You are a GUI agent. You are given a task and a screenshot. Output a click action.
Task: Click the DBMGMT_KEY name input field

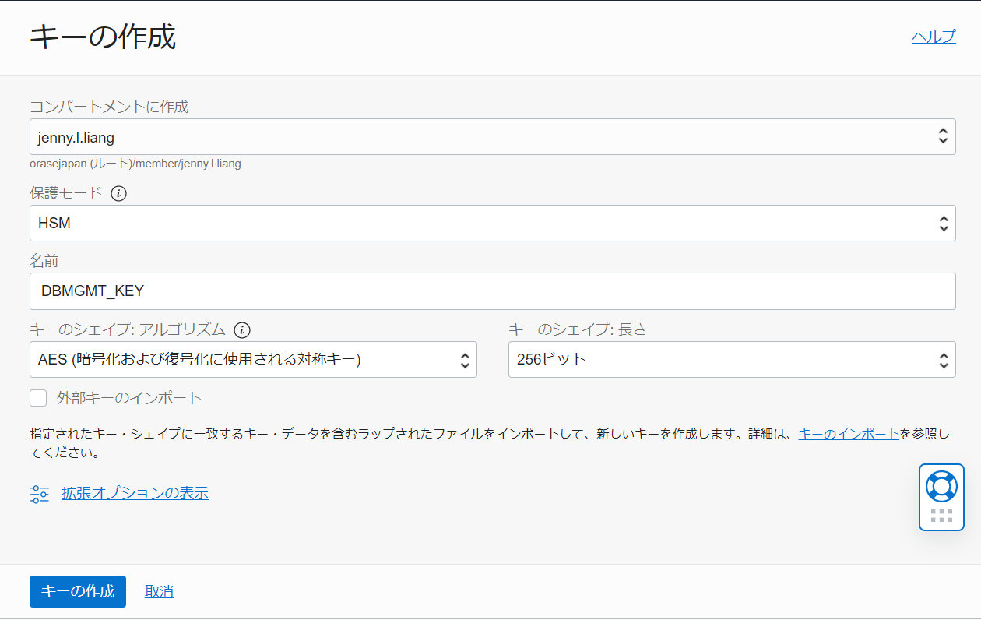click(x=492, y=291)
